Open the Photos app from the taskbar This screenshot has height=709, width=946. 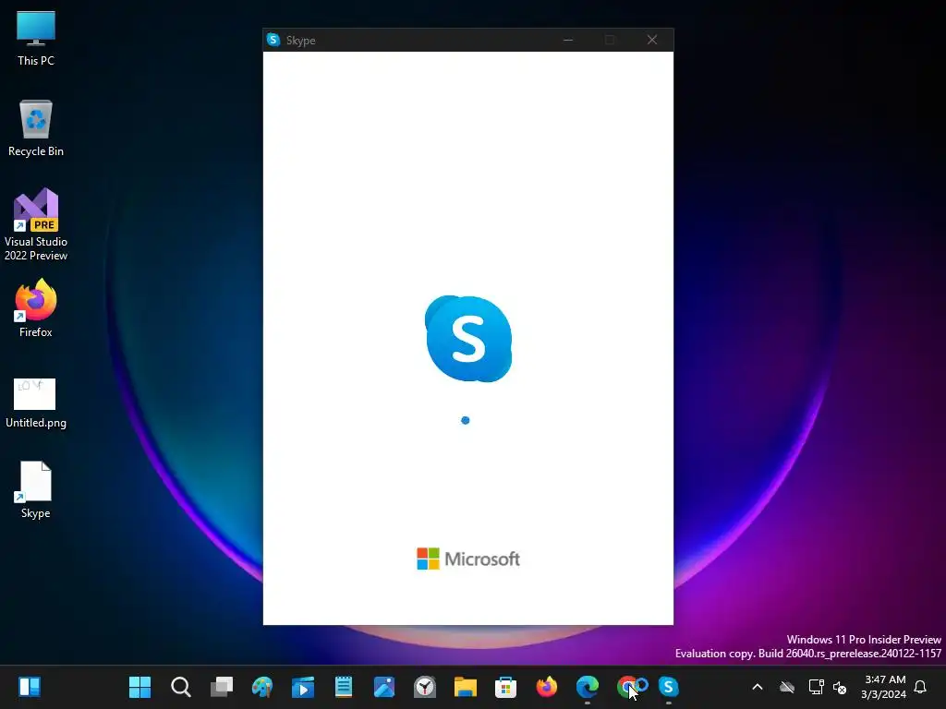(x=384, y=687)
